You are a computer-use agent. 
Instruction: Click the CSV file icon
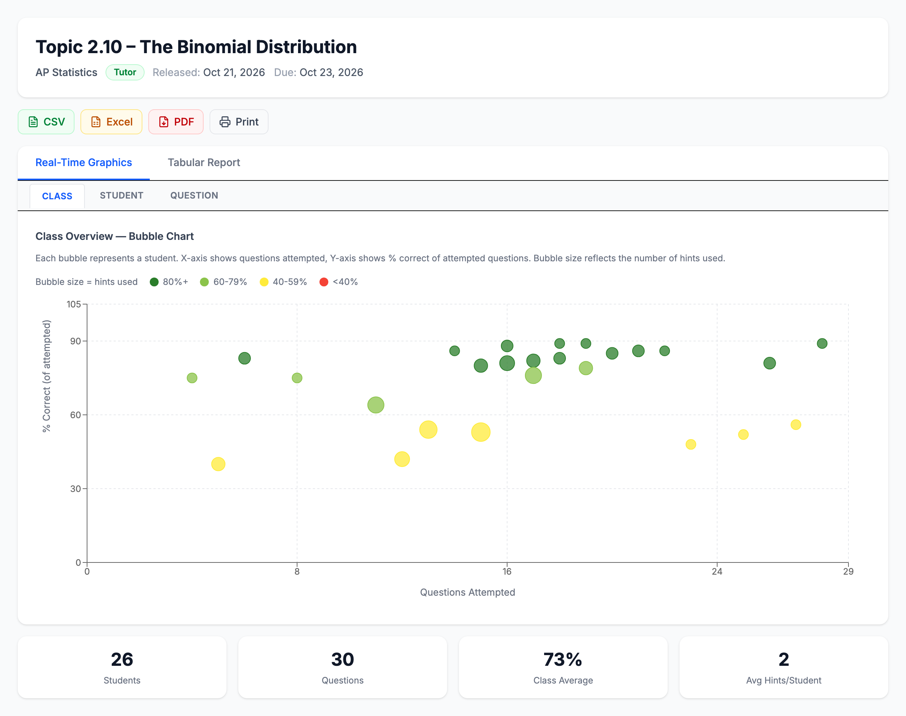tap(33, 122)
